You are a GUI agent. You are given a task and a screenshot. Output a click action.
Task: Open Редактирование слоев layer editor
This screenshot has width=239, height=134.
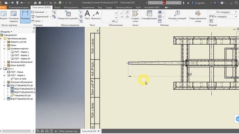pyautogui.click(x=198, y=16)
